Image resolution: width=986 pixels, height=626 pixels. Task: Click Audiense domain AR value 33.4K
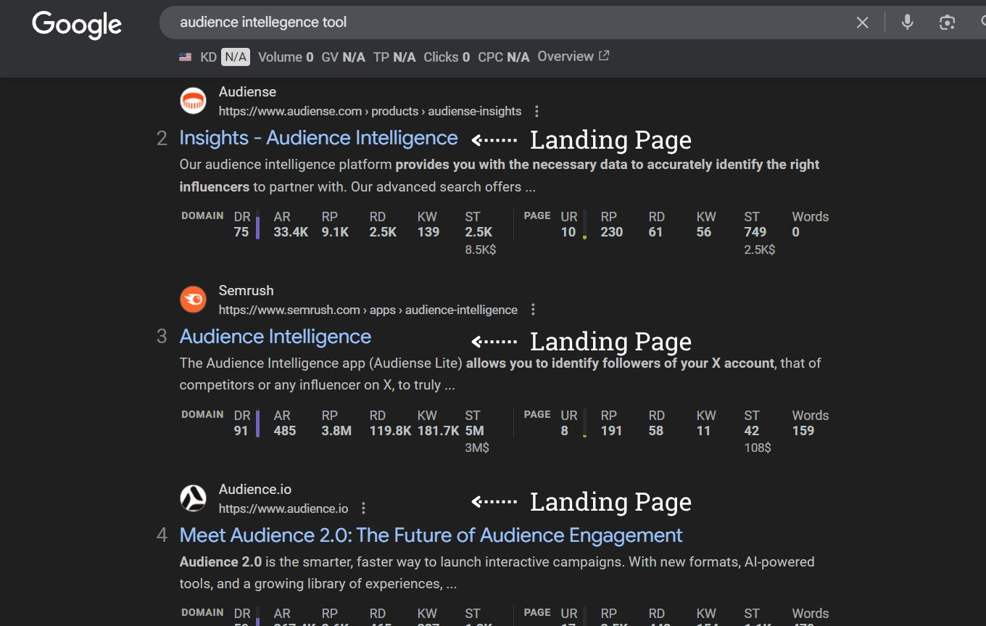coord(291,232)
